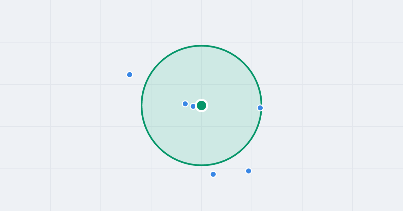Click the blue dot on the circle's right edge
Screen dimensions: 403x211
[x=260, y=108]
